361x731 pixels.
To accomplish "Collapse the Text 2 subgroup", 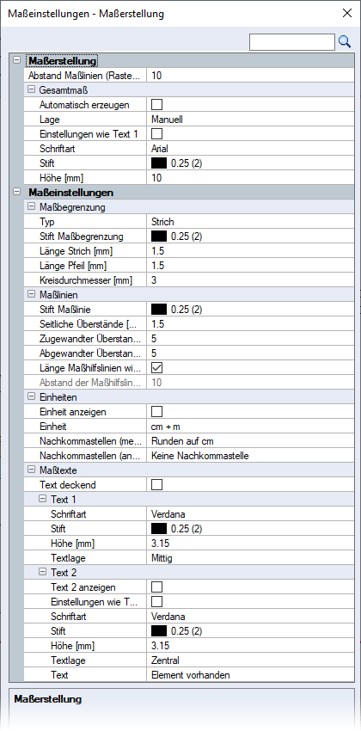I will point(43,572).
